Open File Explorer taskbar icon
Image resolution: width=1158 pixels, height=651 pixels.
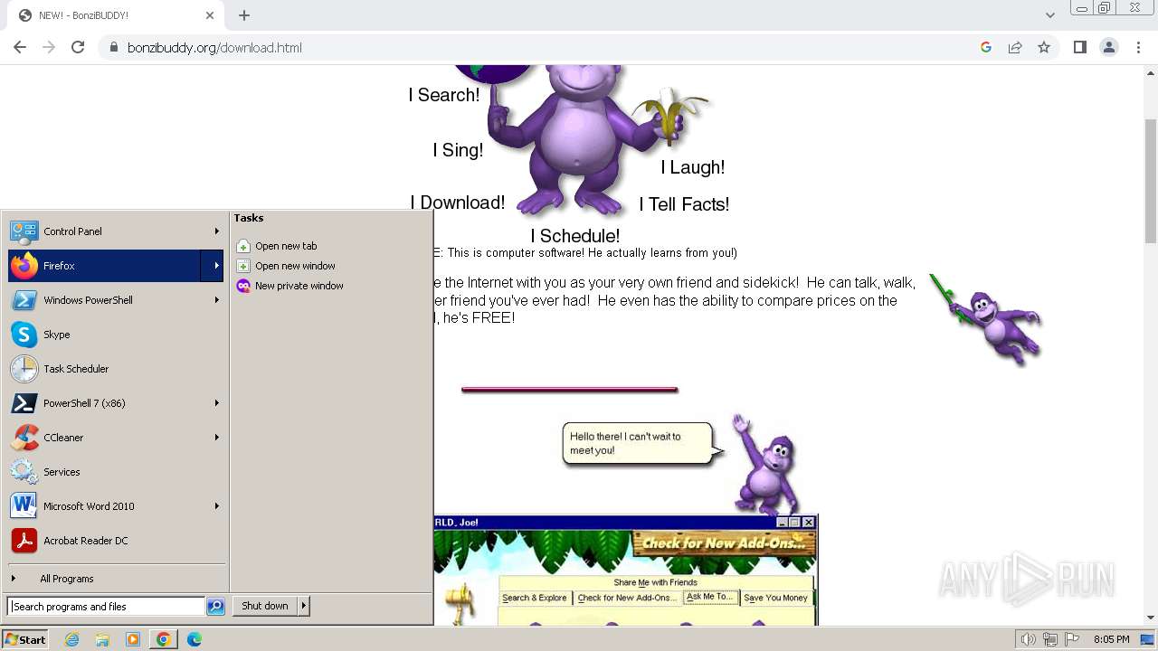(102, 639)
